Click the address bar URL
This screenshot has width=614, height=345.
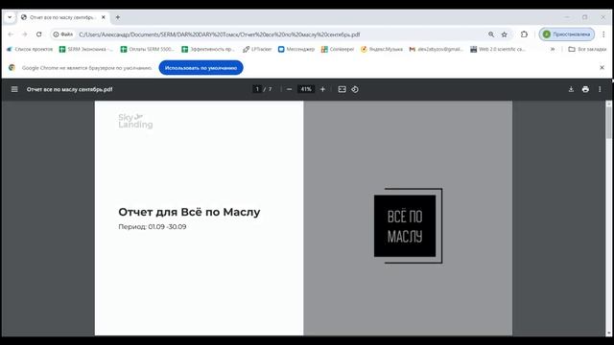pyautogui.click(x=220, y=34)
